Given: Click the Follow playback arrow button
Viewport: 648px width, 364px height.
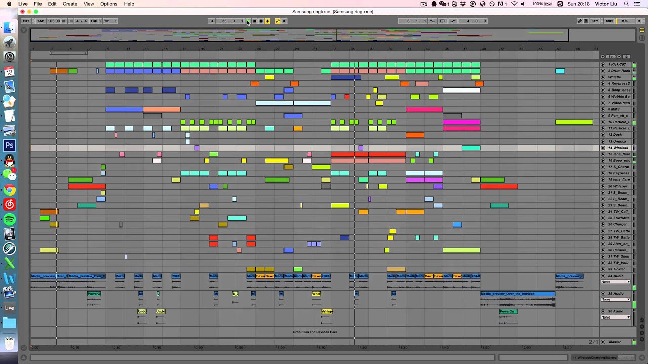Looking at the screenshot, I should (212, 21).
